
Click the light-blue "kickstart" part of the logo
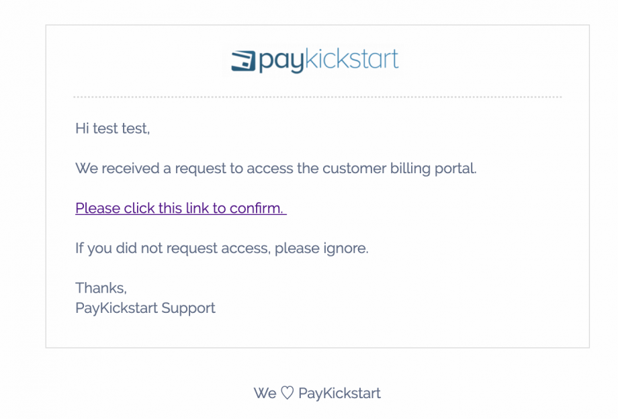pos(351,60)
